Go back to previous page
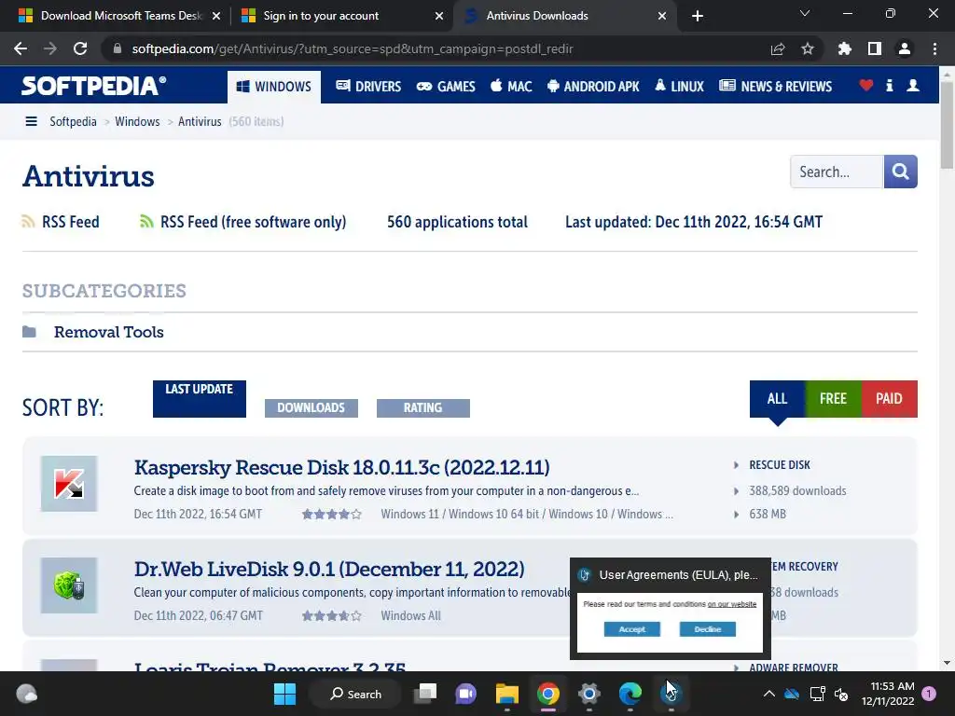Image resolution: width=955 pixels, height=716 pixels. [21, 48]
